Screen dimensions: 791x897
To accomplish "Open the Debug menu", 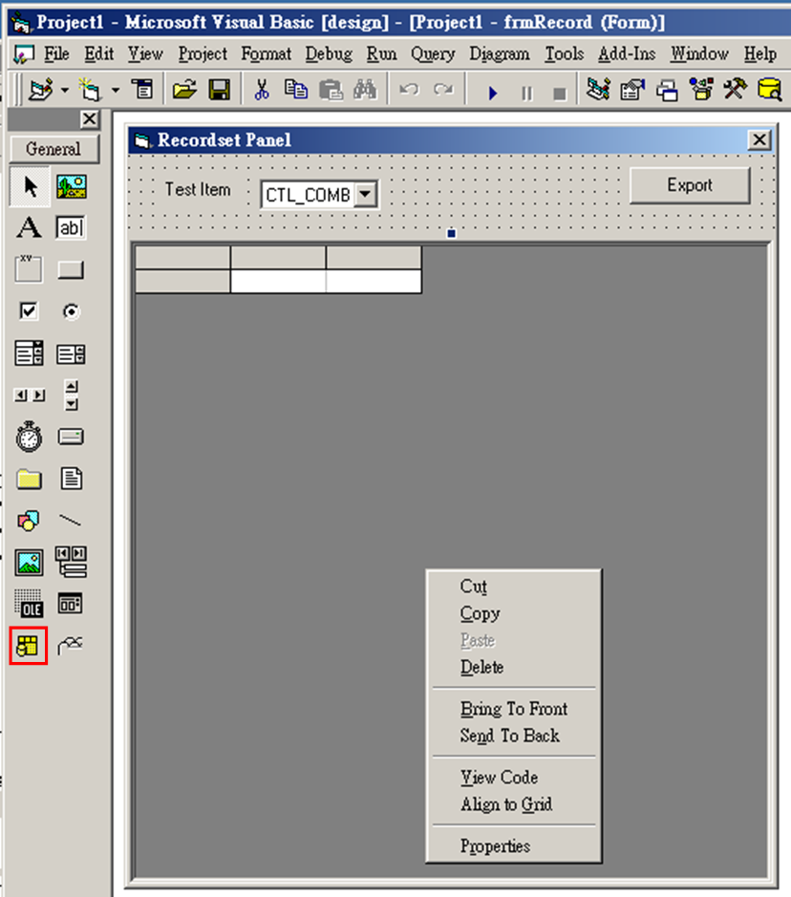I will [329, 54].
